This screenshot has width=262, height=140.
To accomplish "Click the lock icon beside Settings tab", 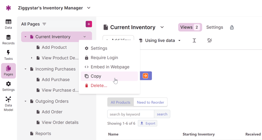I will point(232,27).
